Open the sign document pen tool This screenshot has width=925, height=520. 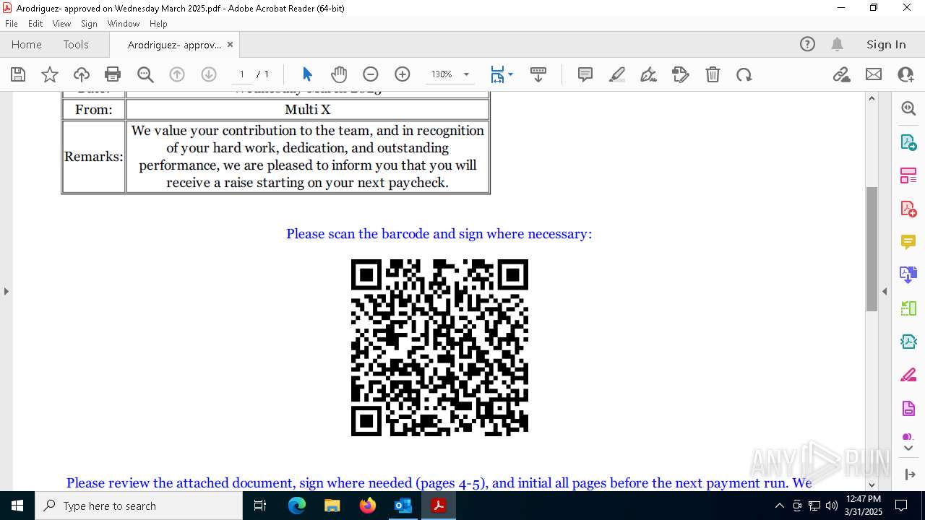(649, 74)
